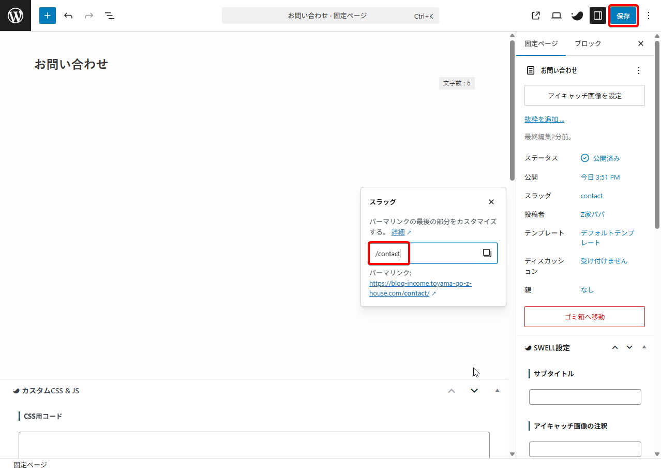Click the 保存 button
The image size is (661, 471).
click(x=623, y=16)
